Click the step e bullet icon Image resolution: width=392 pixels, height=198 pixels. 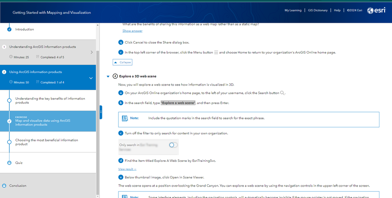[121, 177]
